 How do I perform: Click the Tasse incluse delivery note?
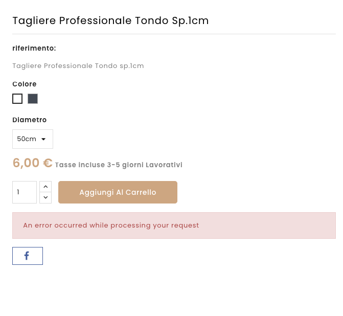click(80, 165)
